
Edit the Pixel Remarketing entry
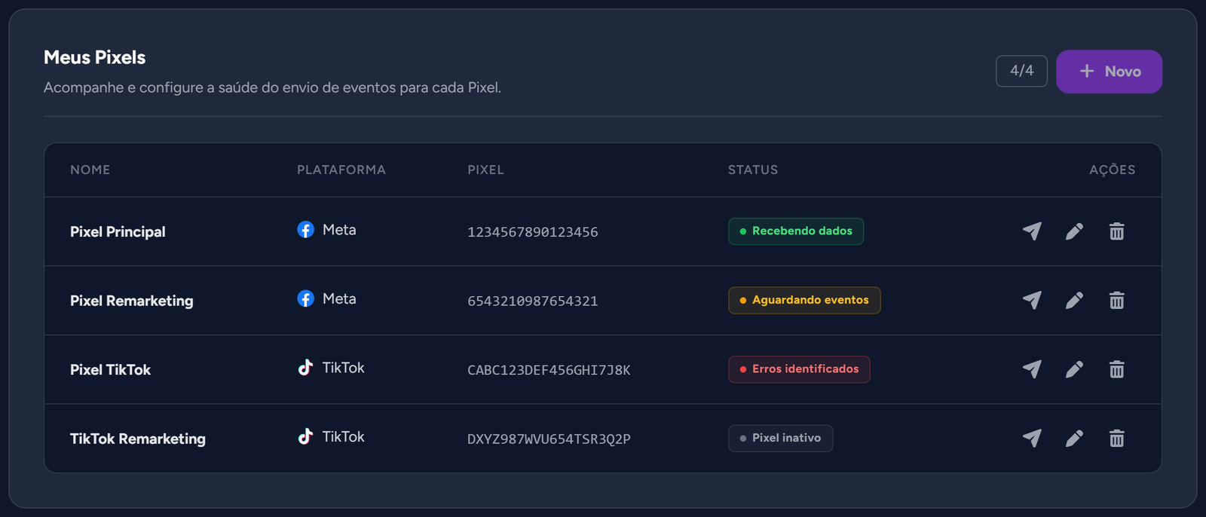(x=1074, y=300)
